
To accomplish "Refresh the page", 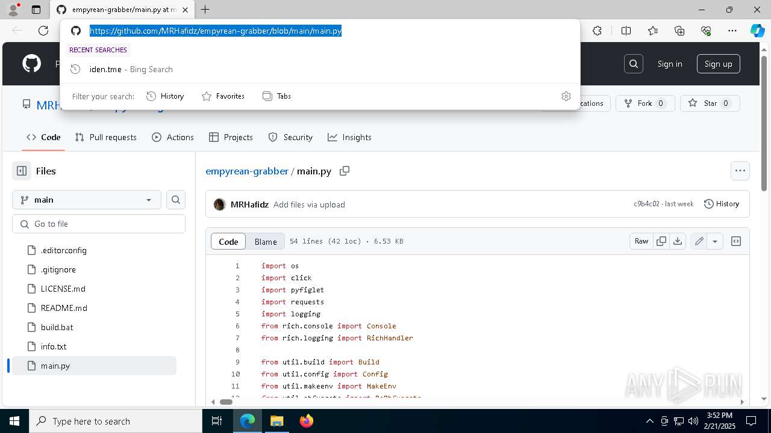I will [x=43, y=31].
